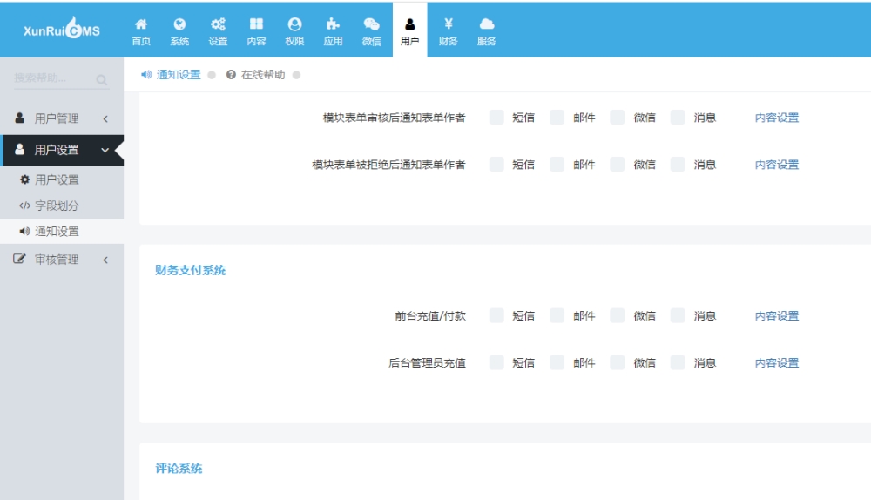Screen dimensions: 871x500
Task: Enable 短信 for 前台充值/付款
Action: point(496,315)
